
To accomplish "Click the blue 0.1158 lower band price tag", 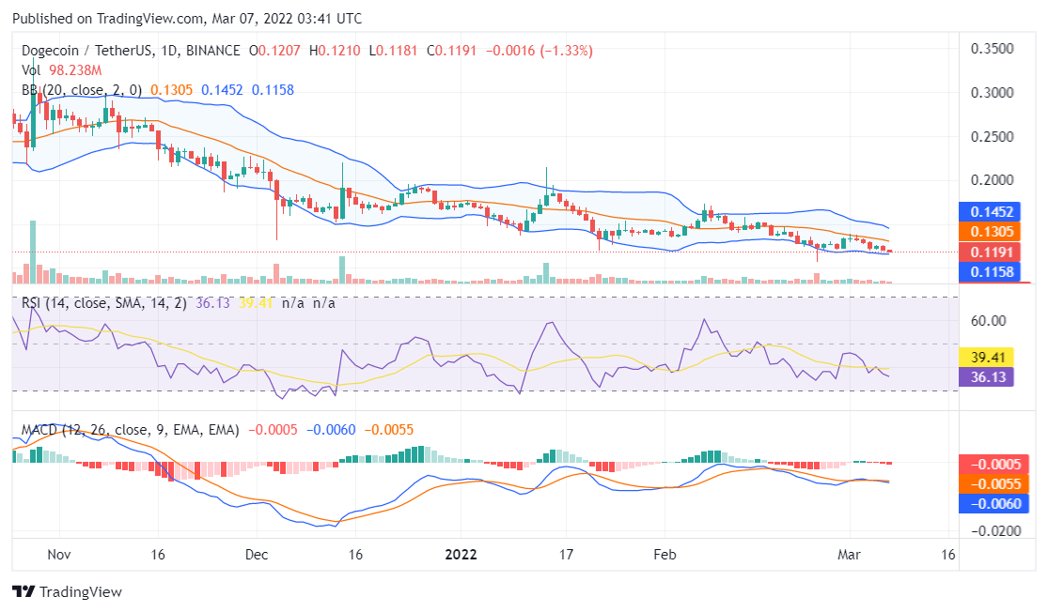I will pos(993,272).
